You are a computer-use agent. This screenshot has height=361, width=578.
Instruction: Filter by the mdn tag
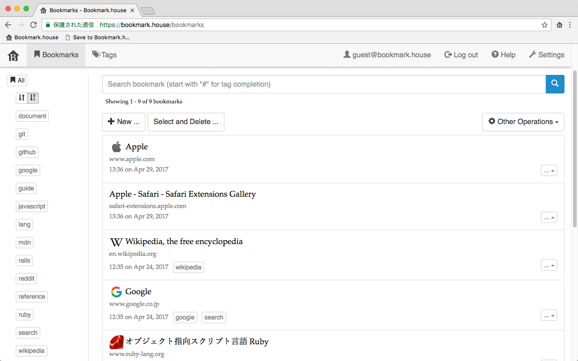coord(24,242)
